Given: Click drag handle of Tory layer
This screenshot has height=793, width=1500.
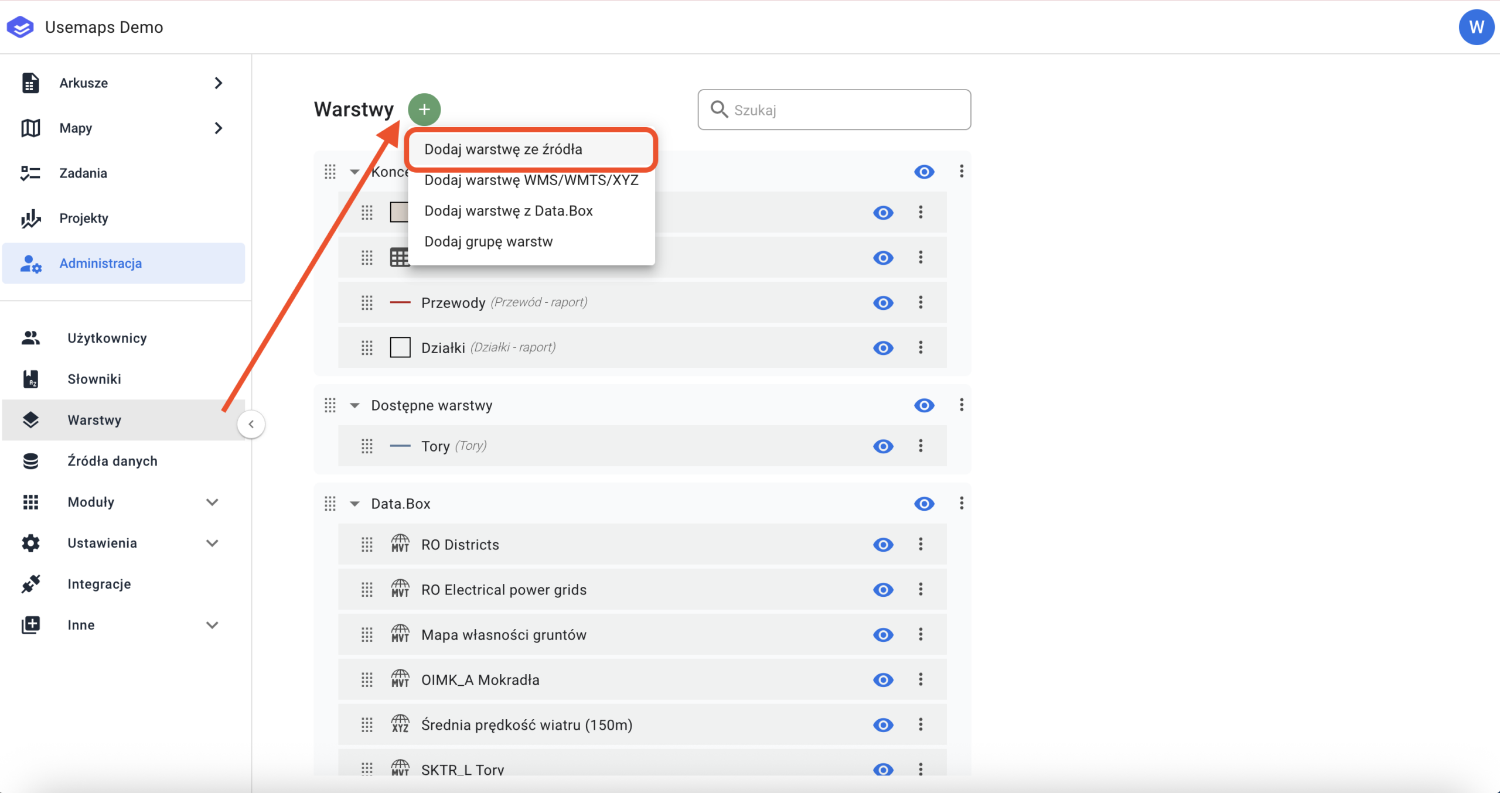Looking at the screenshot, I should [367, 446].
